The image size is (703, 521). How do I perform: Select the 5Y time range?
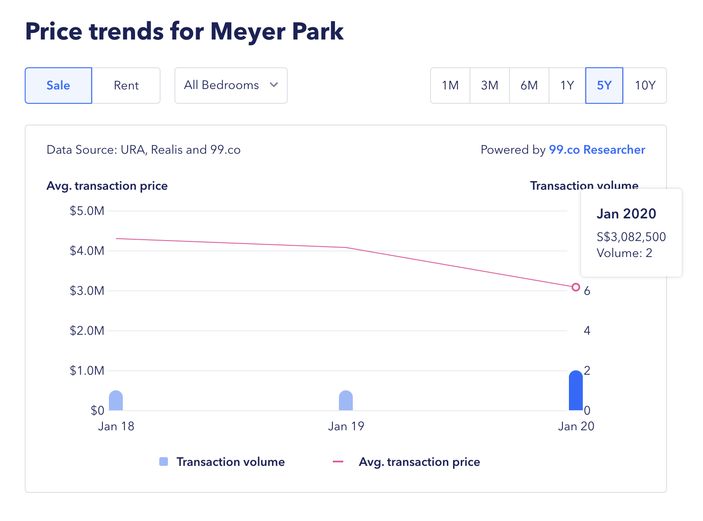(x=604, y=86)
